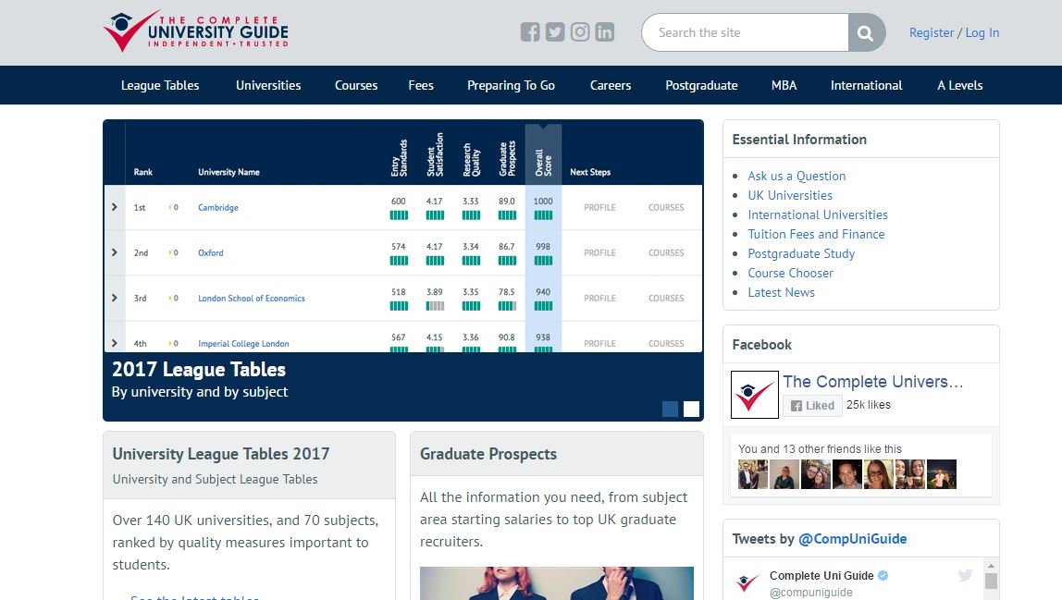Click the magnifier search button
Screen dimensions: 1062x600
coord(866,32)
